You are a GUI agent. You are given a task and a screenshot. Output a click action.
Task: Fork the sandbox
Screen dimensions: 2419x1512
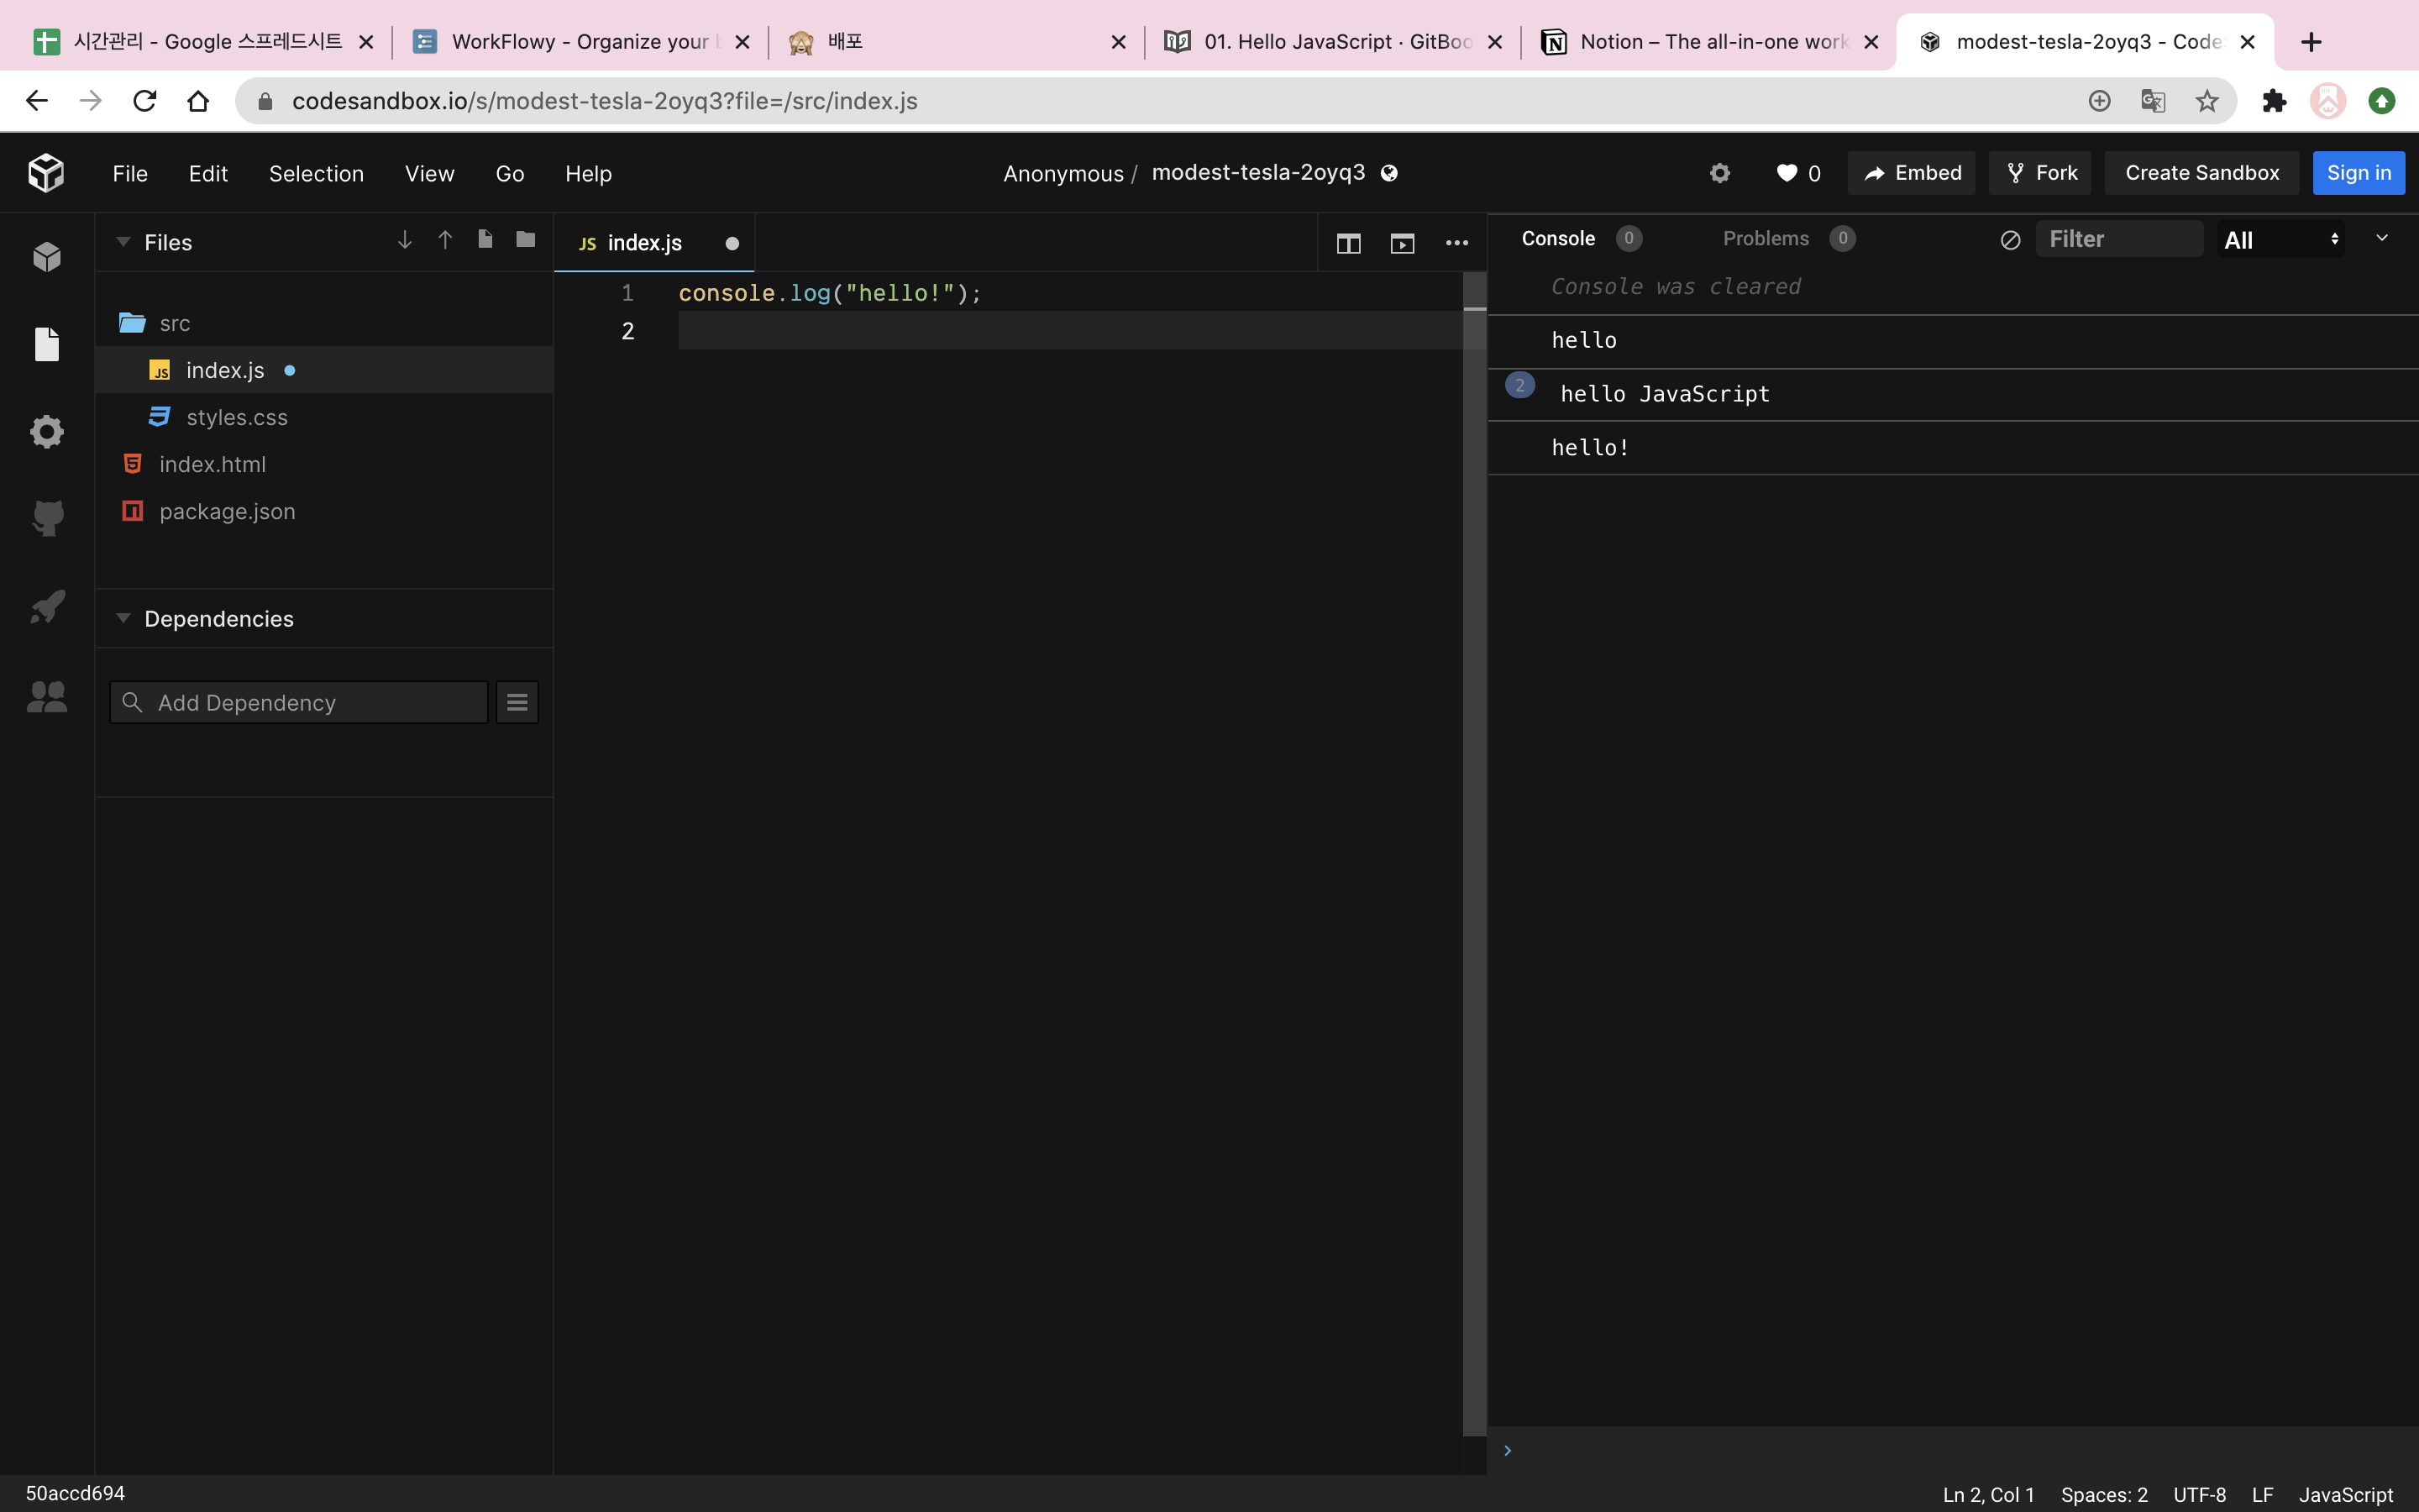pos(2042,173)
